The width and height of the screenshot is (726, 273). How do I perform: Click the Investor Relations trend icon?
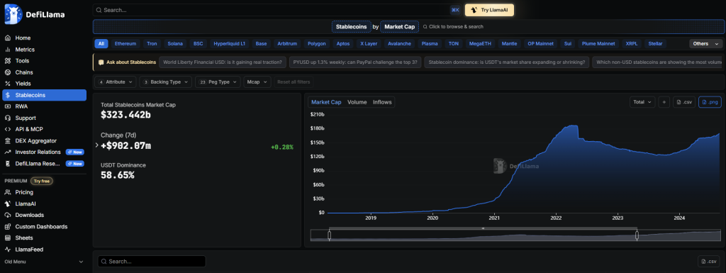(7, 152)
